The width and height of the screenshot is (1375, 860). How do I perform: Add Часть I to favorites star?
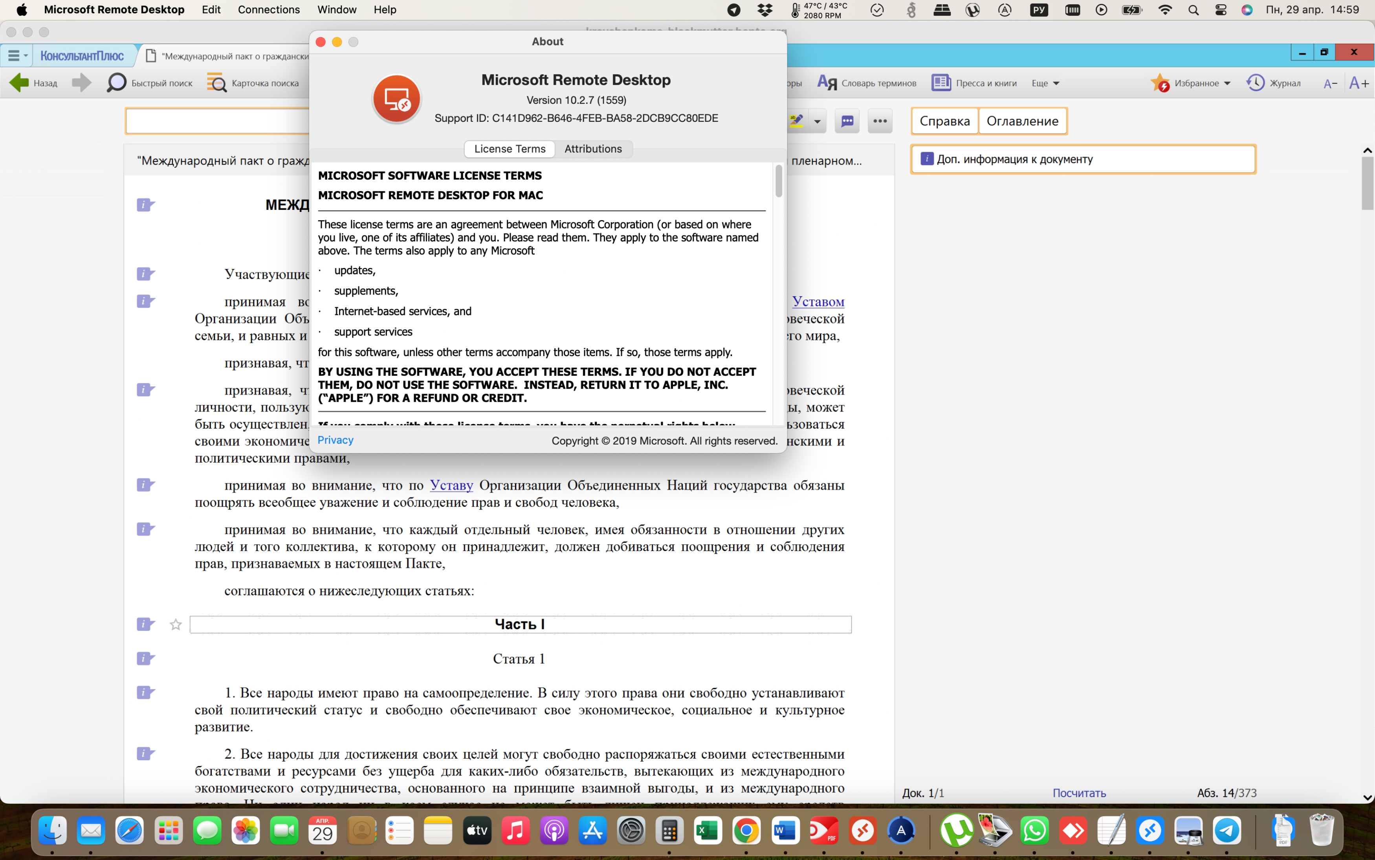point(176,625)
